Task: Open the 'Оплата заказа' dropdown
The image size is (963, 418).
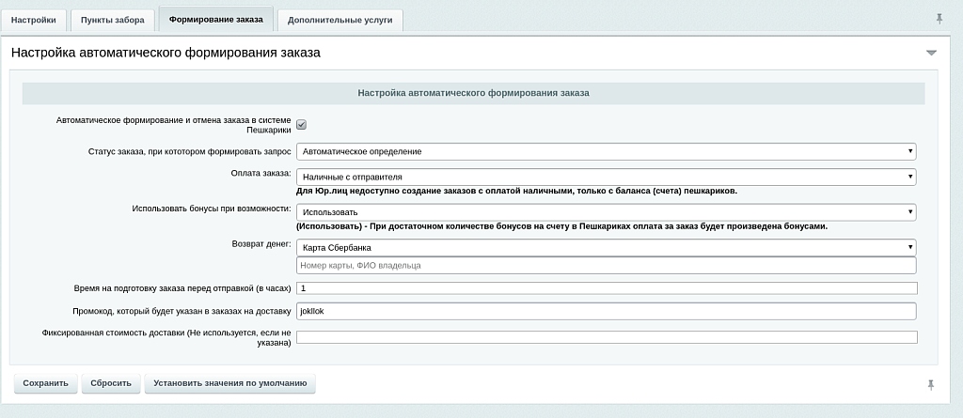Action: [606, 177]
